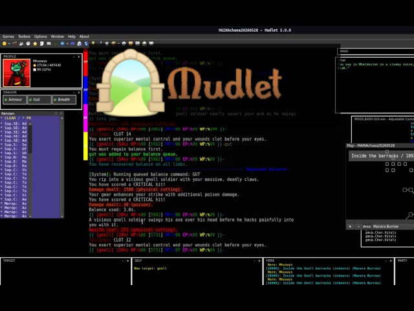Open the Buttons editor star icon
This screenshot has width=414, height=311.
pyautogui.click(x=35, y=43)
